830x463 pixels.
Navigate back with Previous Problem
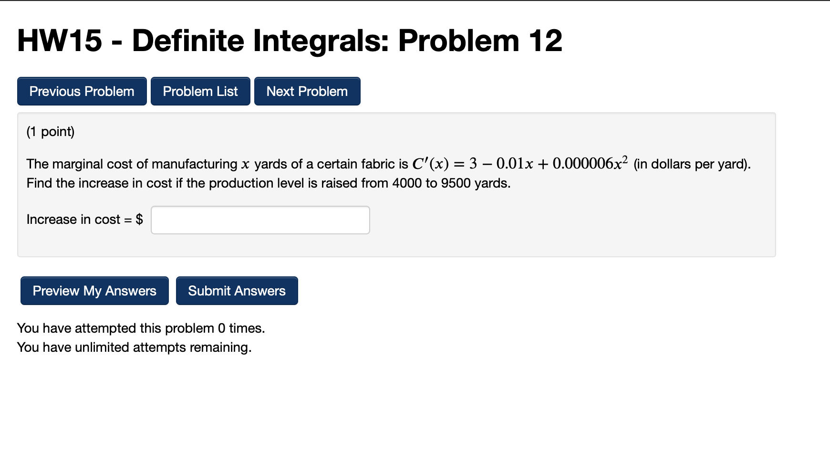pyautogui.click(x=82, y=91)
